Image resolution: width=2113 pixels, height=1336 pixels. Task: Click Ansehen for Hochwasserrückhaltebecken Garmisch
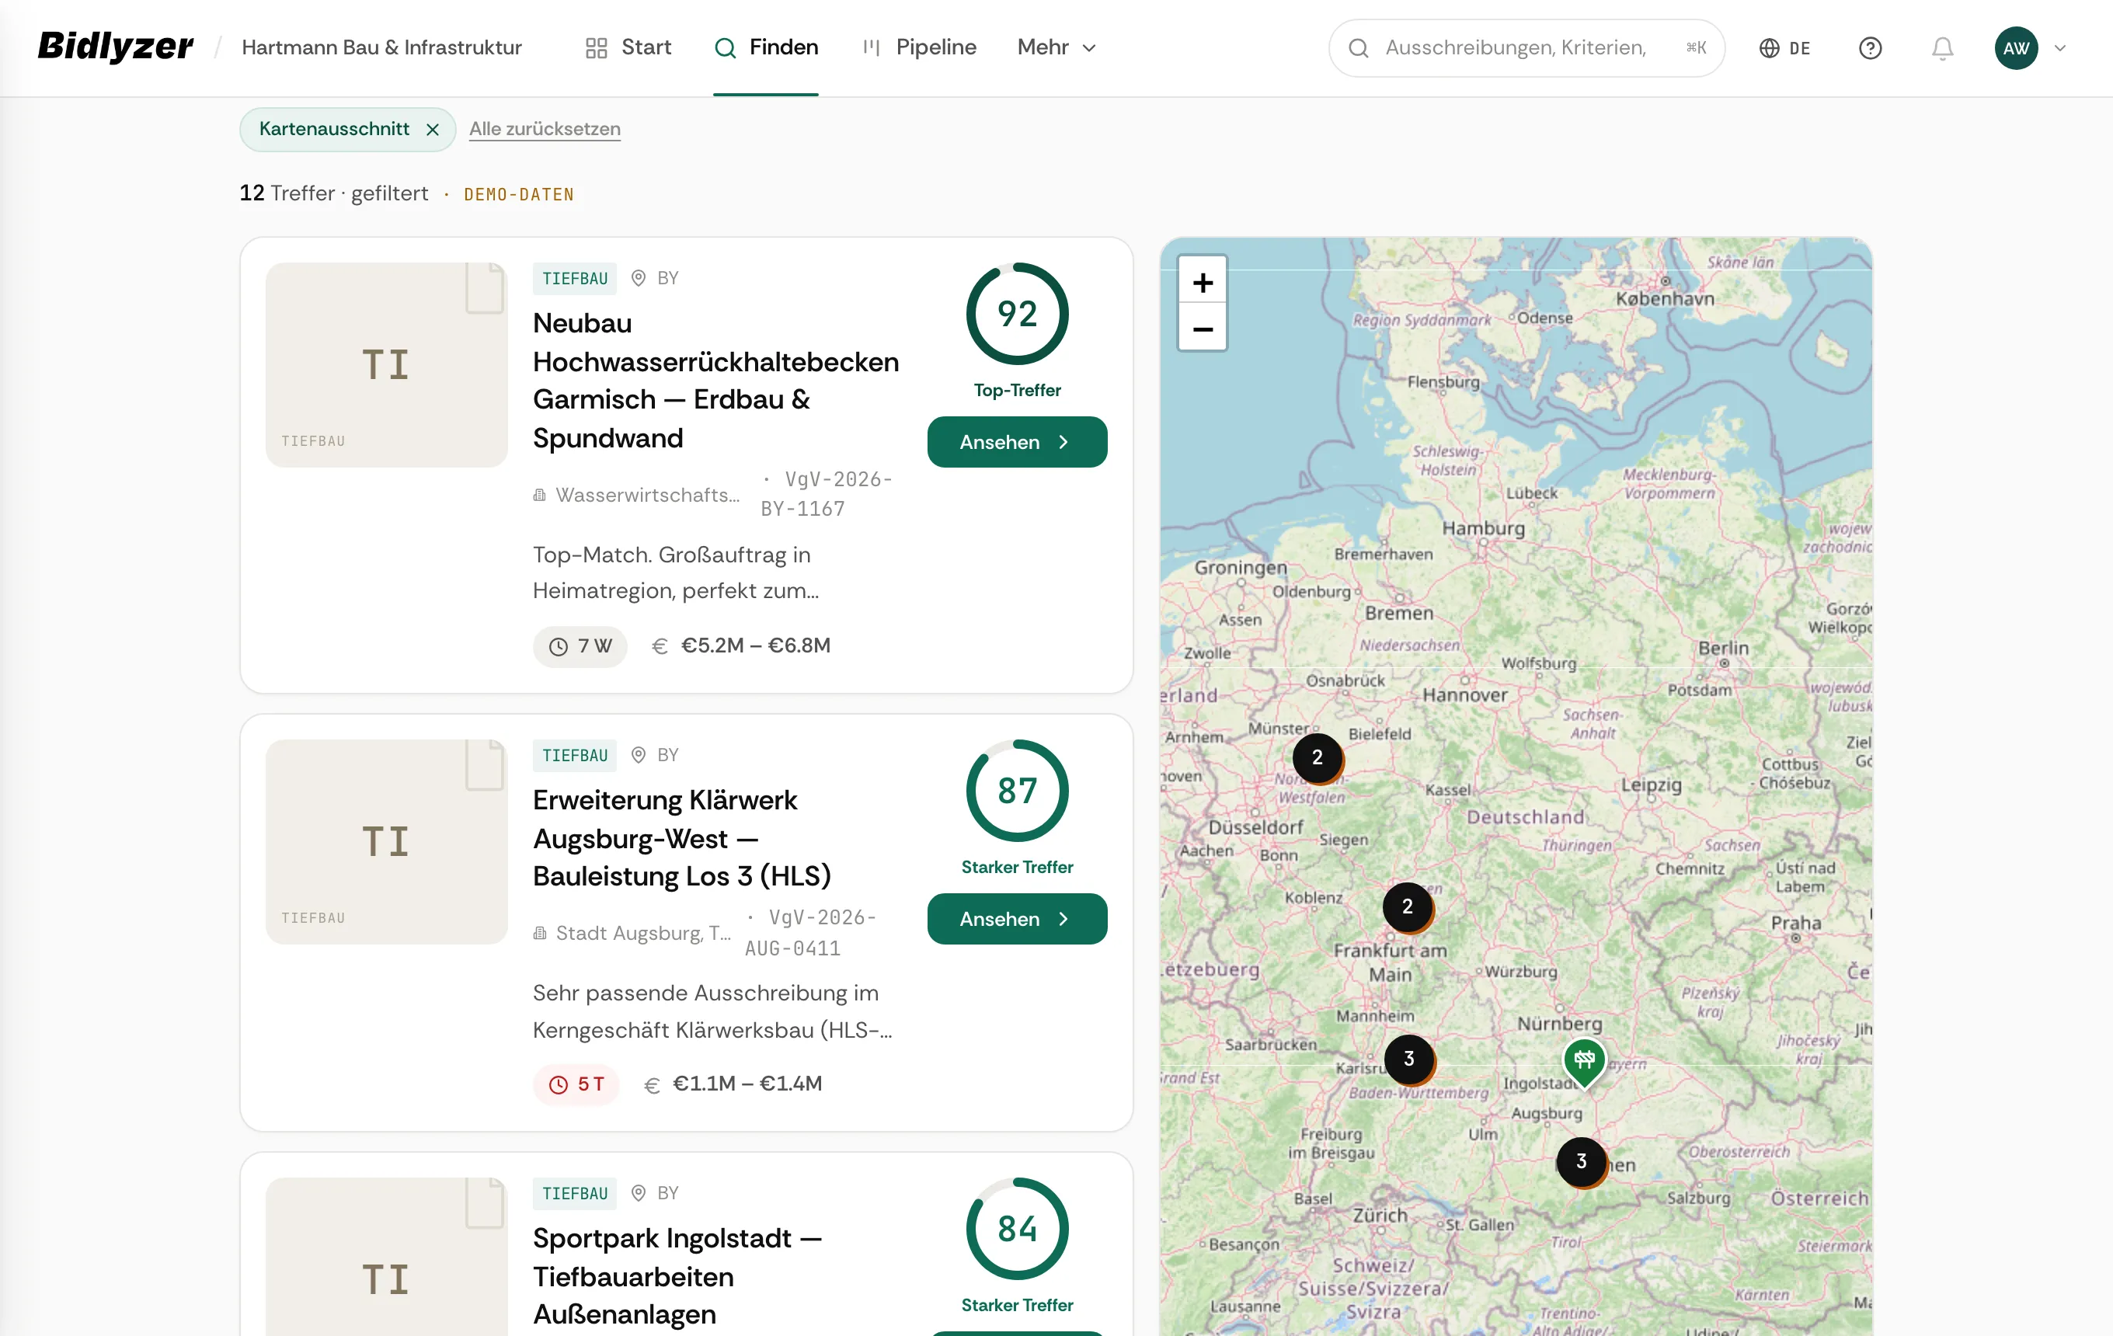pyautogui.click(x=1016, y=441)
